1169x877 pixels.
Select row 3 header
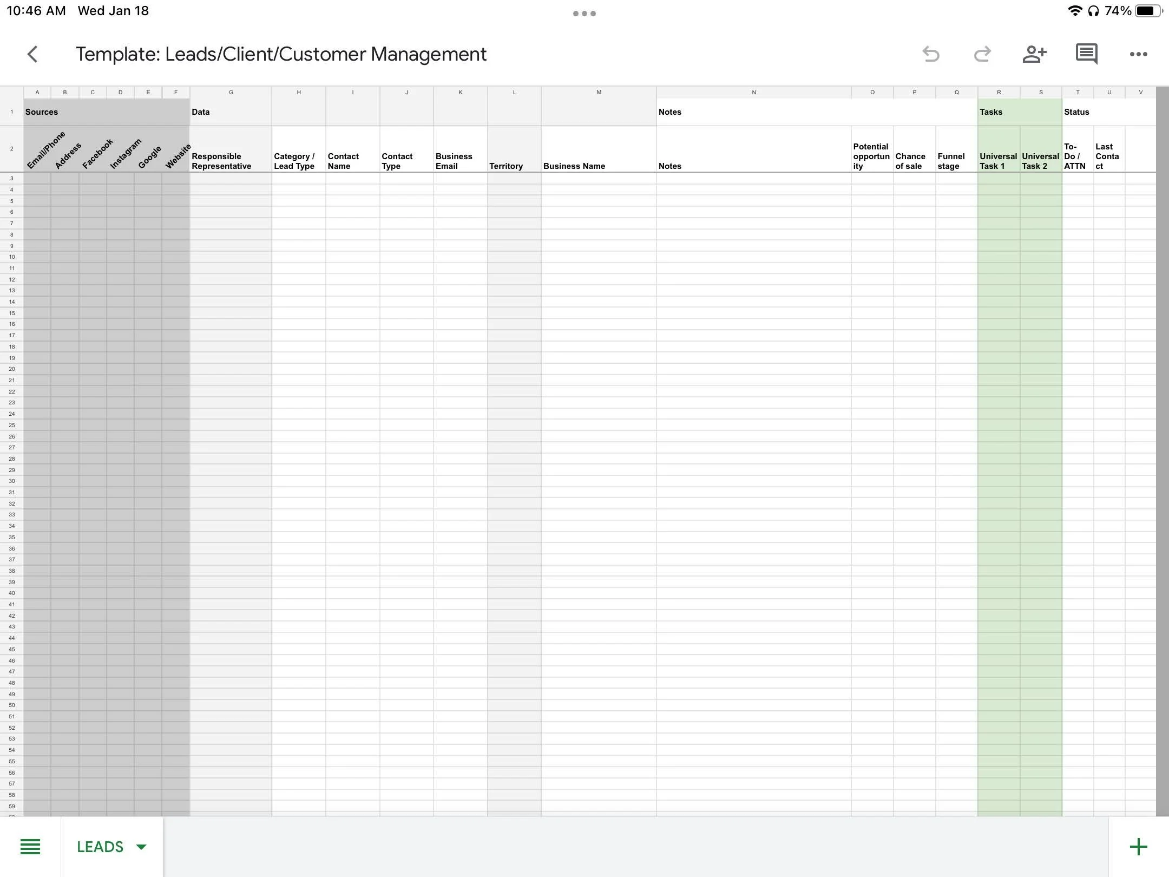[11, 178]
